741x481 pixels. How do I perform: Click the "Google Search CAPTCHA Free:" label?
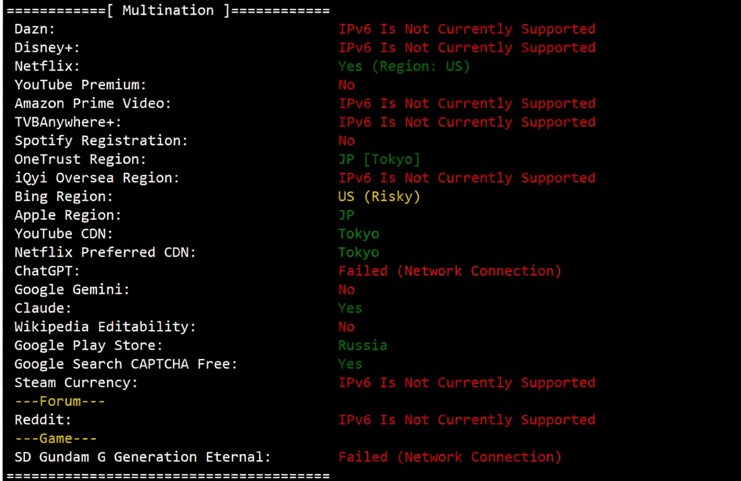[126, 364]
